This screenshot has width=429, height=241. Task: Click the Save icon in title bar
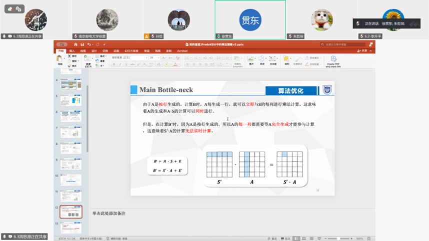[x=82, y=44]
